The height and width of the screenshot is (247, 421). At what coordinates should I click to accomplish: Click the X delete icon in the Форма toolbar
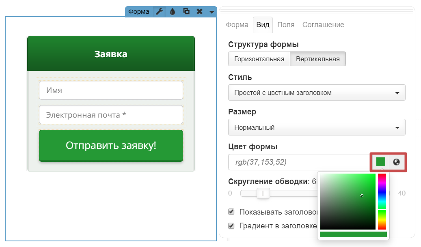point(199,12)
